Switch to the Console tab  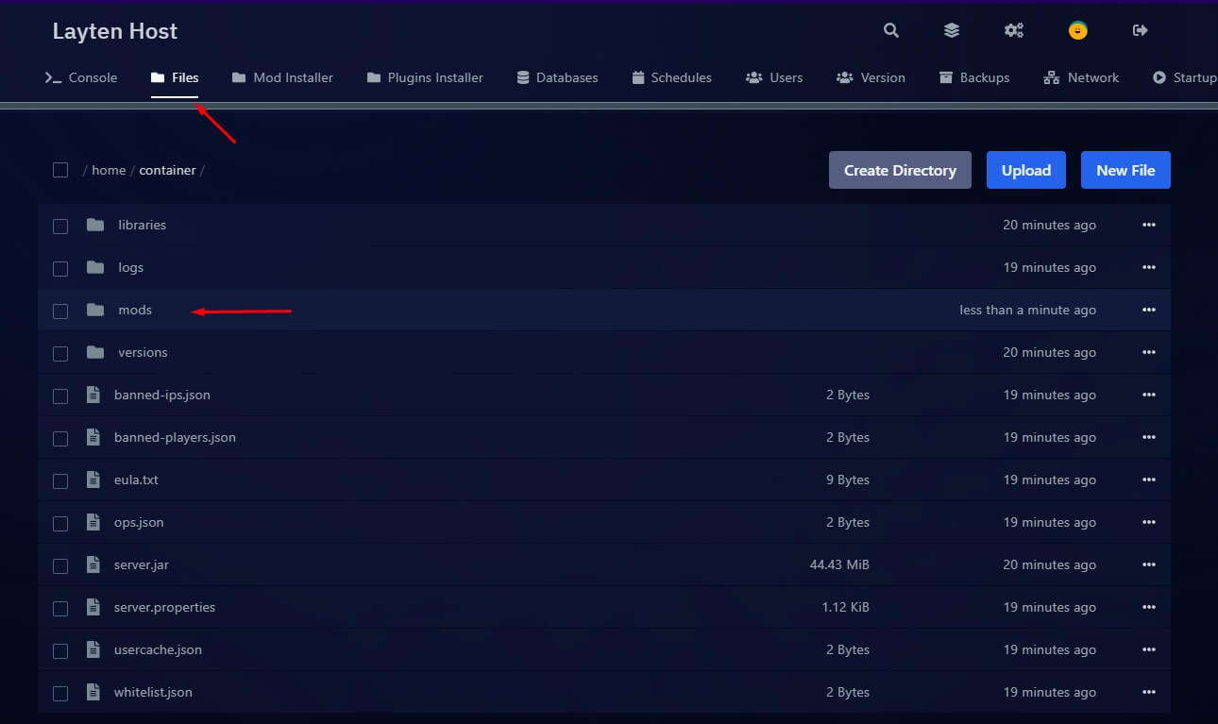(82, 77)
